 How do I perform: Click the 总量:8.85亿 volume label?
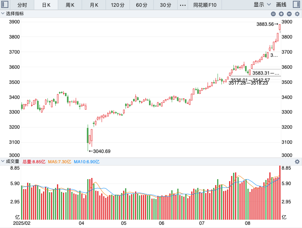point(34,162)
